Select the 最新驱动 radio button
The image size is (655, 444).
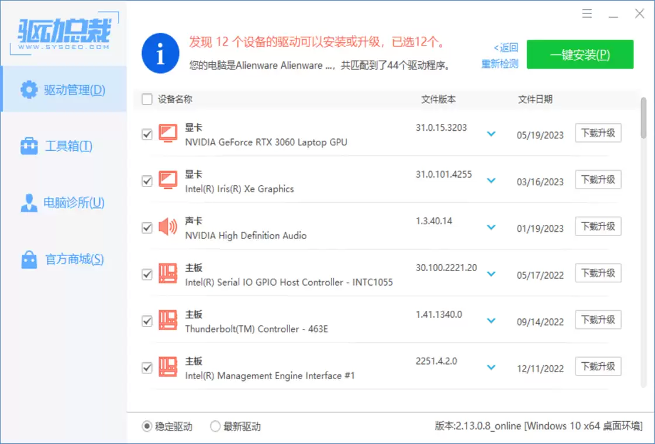215,426
